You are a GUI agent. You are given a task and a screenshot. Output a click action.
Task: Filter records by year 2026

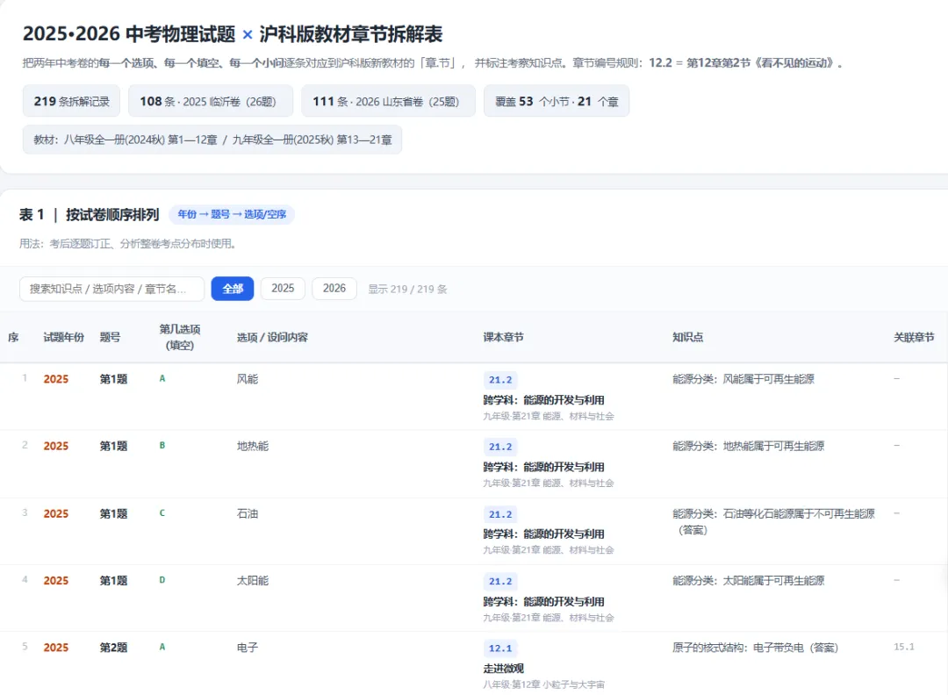pyautogui.click(x=334, y=289)
